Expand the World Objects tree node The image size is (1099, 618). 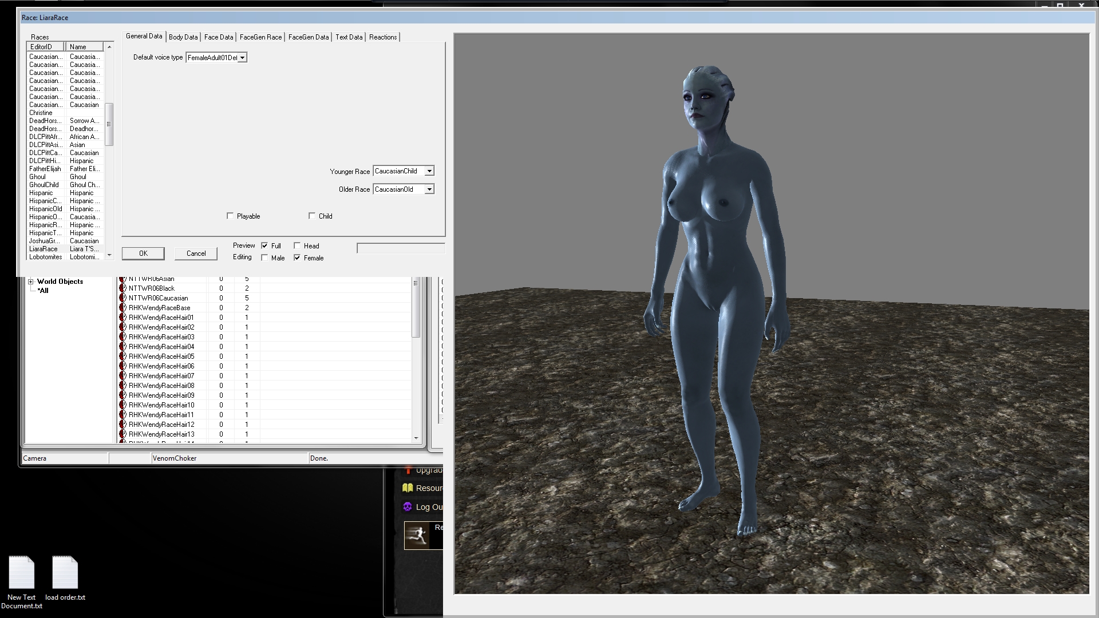31,282
